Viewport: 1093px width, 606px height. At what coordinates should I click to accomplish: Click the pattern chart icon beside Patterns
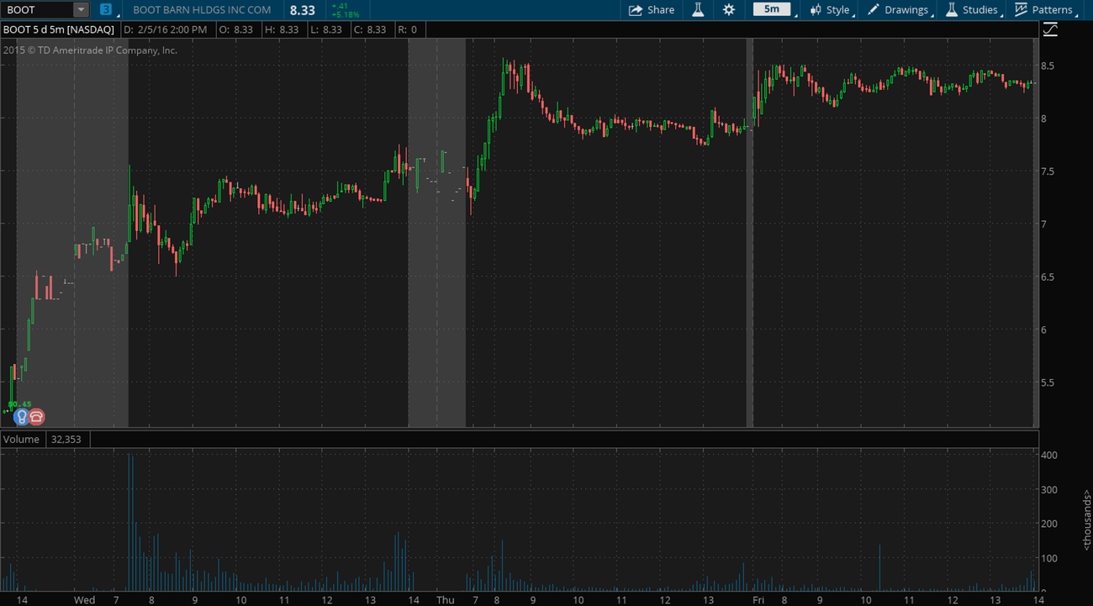[x=1021, y=10]
